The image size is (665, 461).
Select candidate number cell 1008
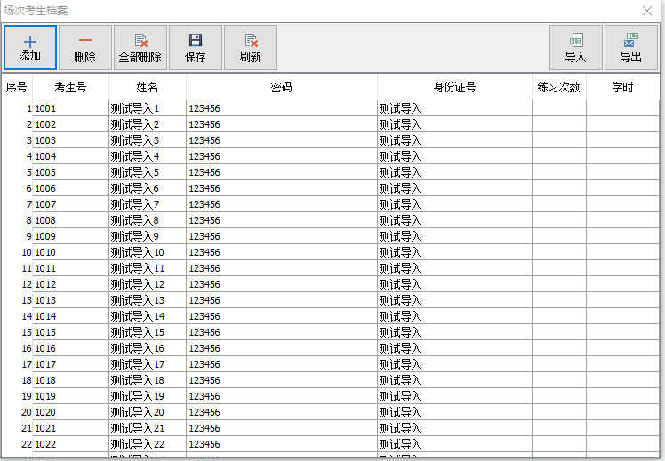(70, 220)
